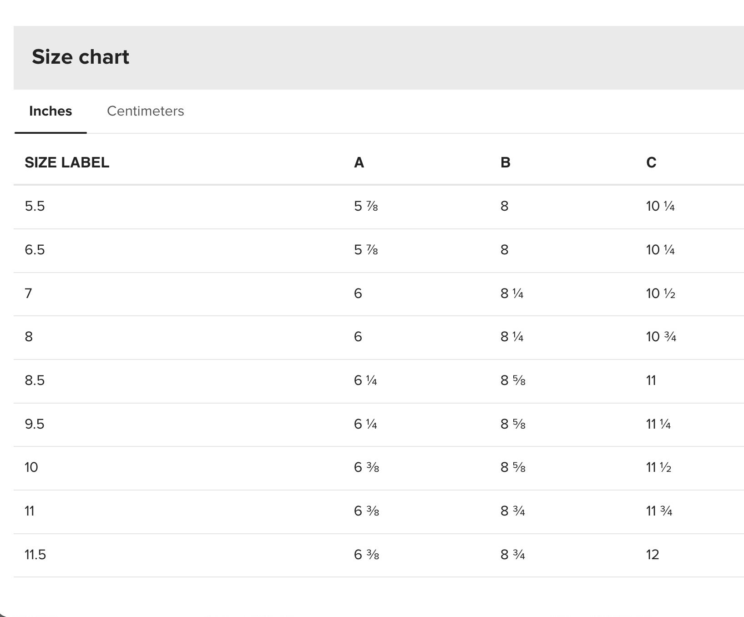Click C value 10 ½ for size 7
Screen dimensions: 744x617
[x=660, y=293]
